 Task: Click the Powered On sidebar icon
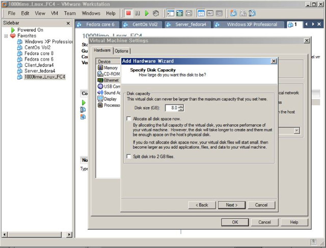click(x=13, y=30)
